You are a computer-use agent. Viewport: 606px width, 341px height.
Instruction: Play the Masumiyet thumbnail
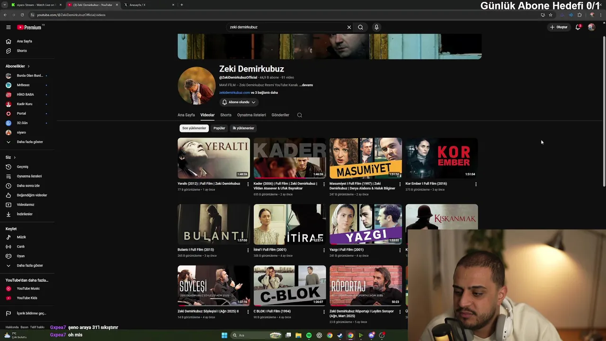pos(365,158)
